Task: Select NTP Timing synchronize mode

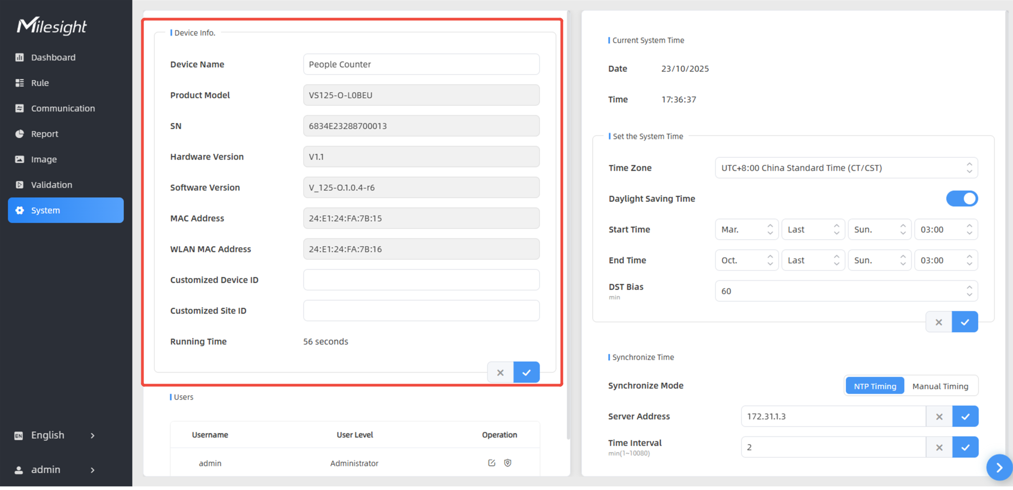Action: [x=874, y=386]
